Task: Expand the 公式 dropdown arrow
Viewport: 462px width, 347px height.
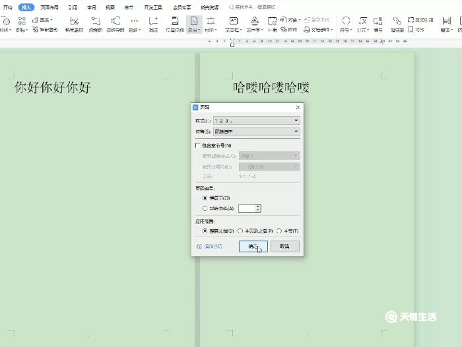Action: pyautogui.click(x=368, y=30)
